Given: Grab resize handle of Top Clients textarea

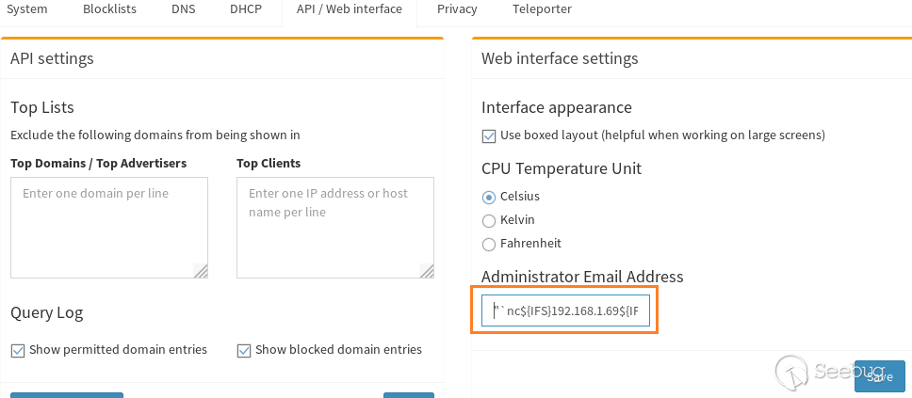Looking at the screenshot, I should click(x=427, y=271).
